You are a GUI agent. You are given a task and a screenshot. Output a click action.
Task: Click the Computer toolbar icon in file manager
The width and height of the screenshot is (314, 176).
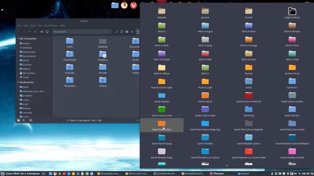(47, 32)
